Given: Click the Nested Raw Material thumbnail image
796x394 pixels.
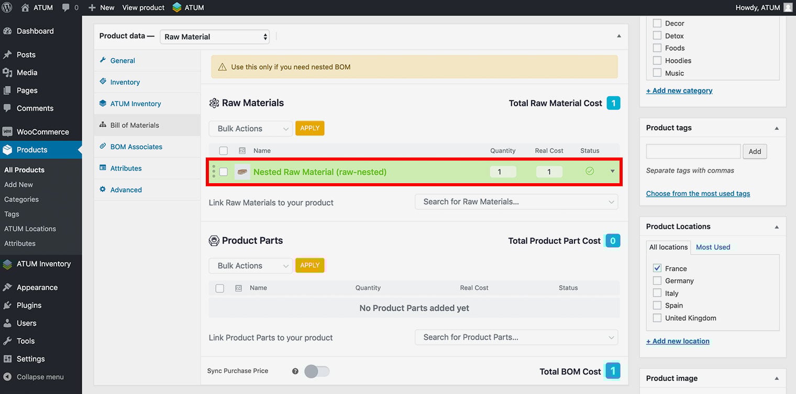Looking at the screenshot, I should [x=242, y=172].
